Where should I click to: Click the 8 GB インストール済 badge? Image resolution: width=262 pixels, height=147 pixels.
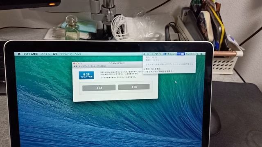coord(86,75)
